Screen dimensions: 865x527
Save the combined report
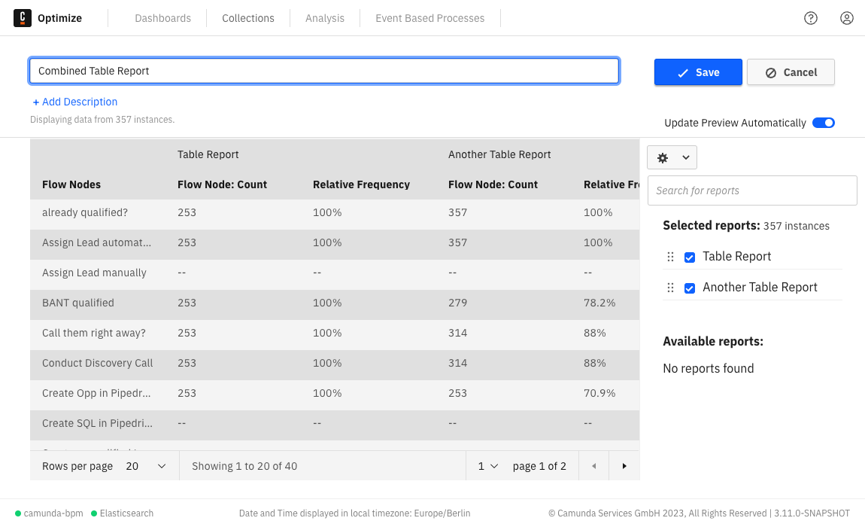coord(699,72)
